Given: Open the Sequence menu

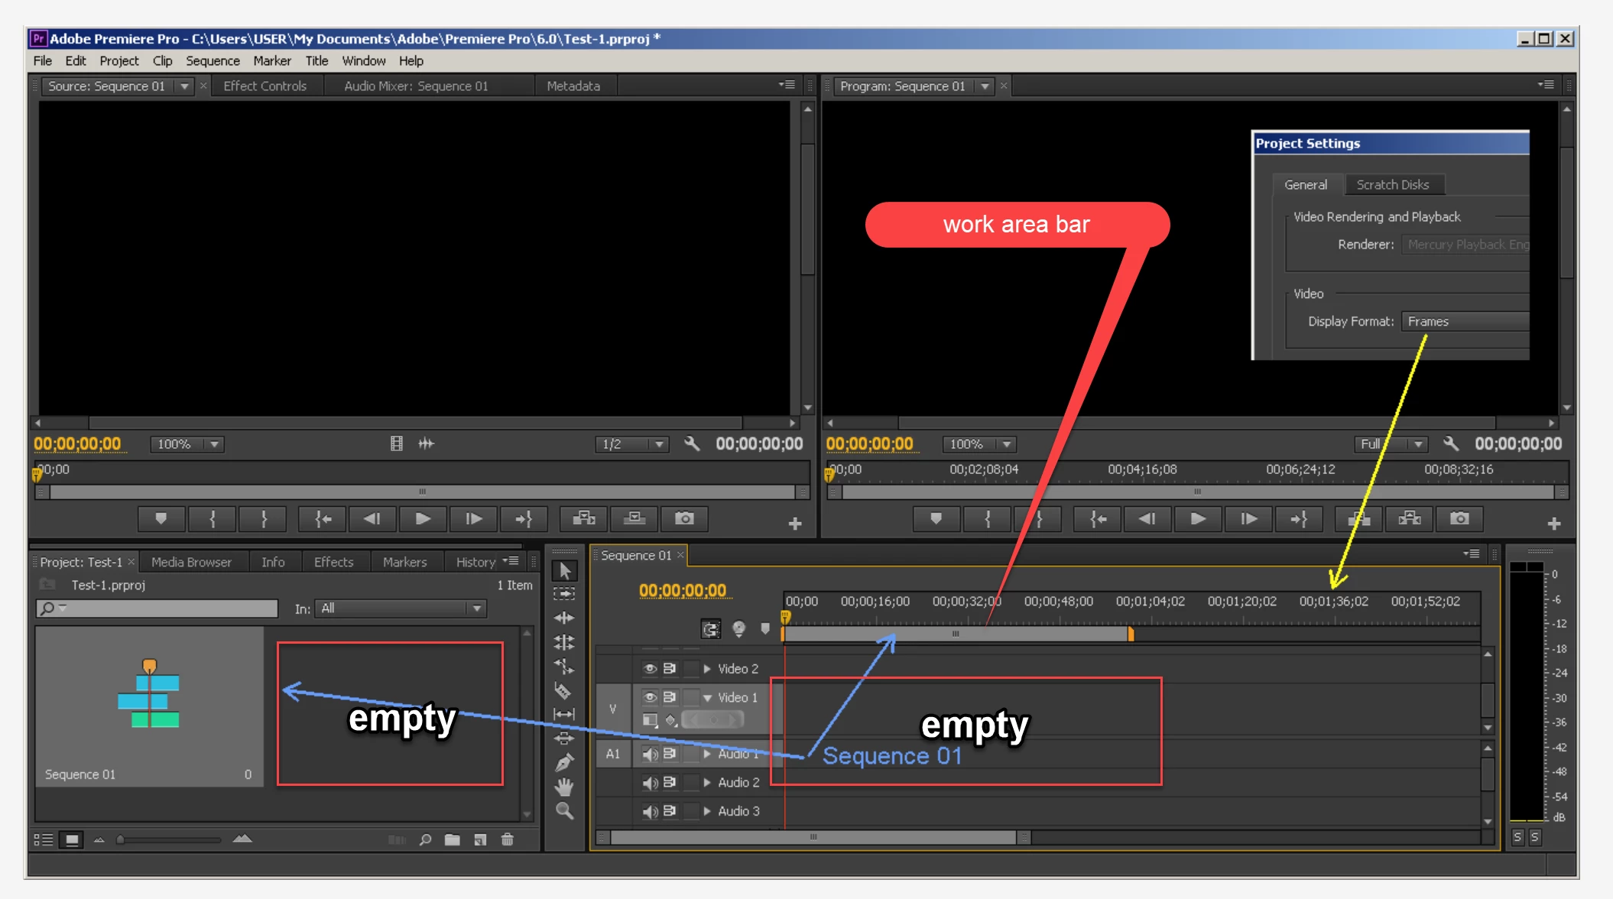Looking at the screenshot, I should click(x=213, y=61).
